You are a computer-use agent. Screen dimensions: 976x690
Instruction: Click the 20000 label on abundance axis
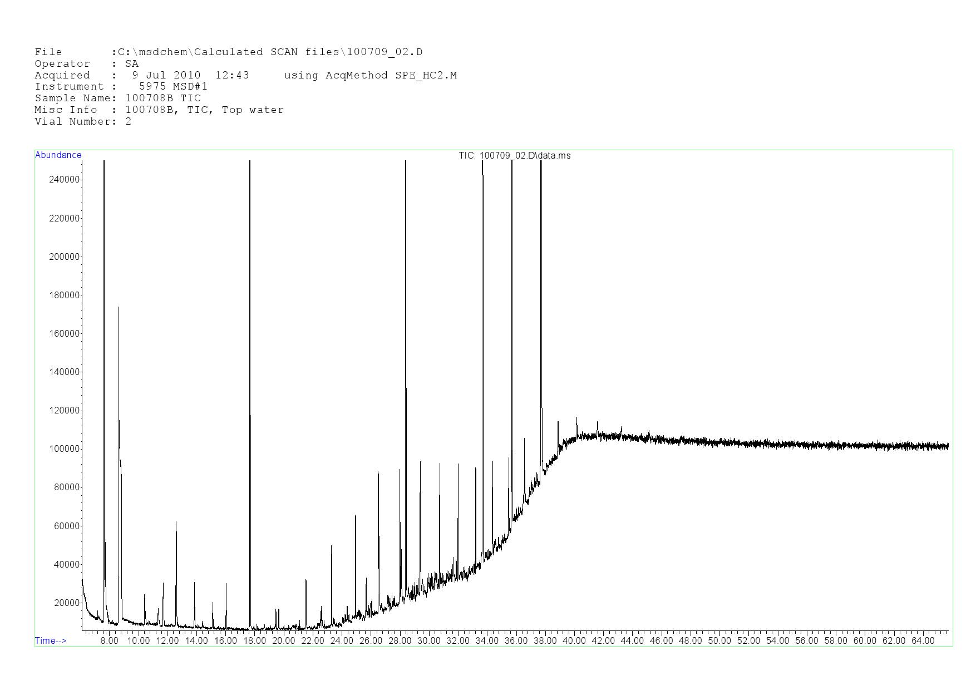(x=67, y=603)
